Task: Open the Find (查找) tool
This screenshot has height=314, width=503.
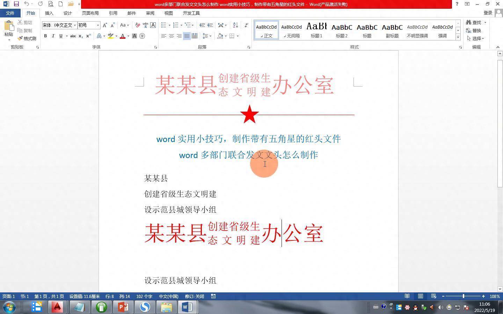Action: tap(476, 22)
